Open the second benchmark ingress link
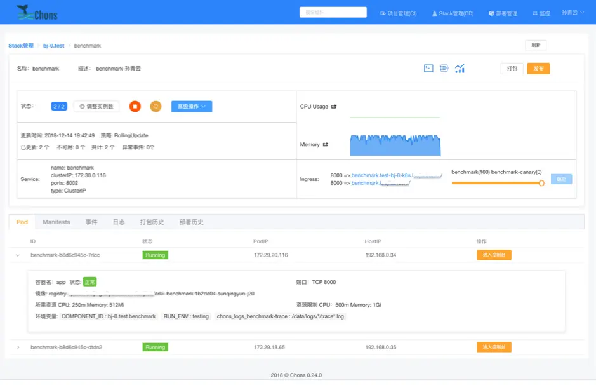This screenshot has height=385, width=596. pyautogui.click(x=380, y=183)
